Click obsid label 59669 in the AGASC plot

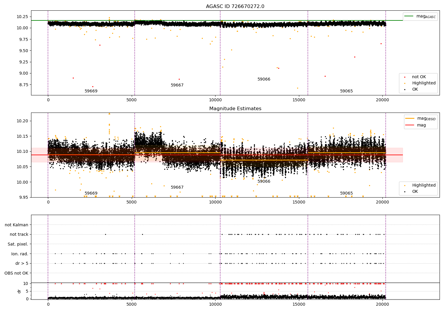coord(91,91)
